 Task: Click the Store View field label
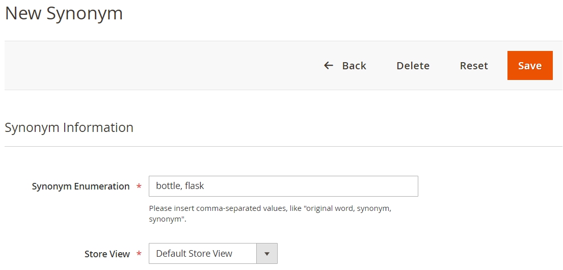(x=107, y=254)
